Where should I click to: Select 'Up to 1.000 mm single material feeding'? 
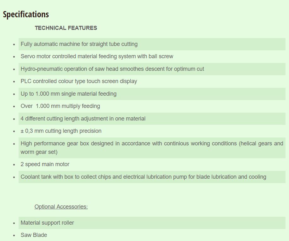click(69, 94)
